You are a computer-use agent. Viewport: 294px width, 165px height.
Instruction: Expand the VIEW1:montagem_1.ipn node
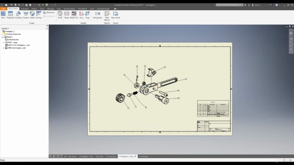pyautogui.click(x=3, y=48)
